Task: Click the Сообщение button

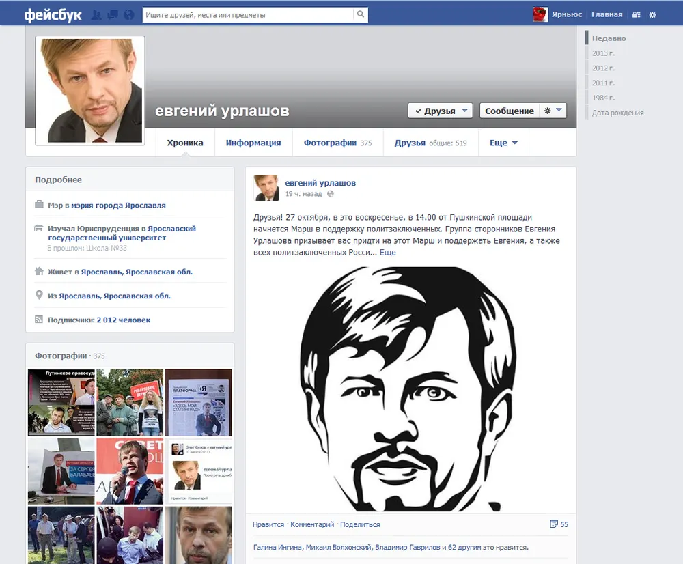Action: point(510,111)
